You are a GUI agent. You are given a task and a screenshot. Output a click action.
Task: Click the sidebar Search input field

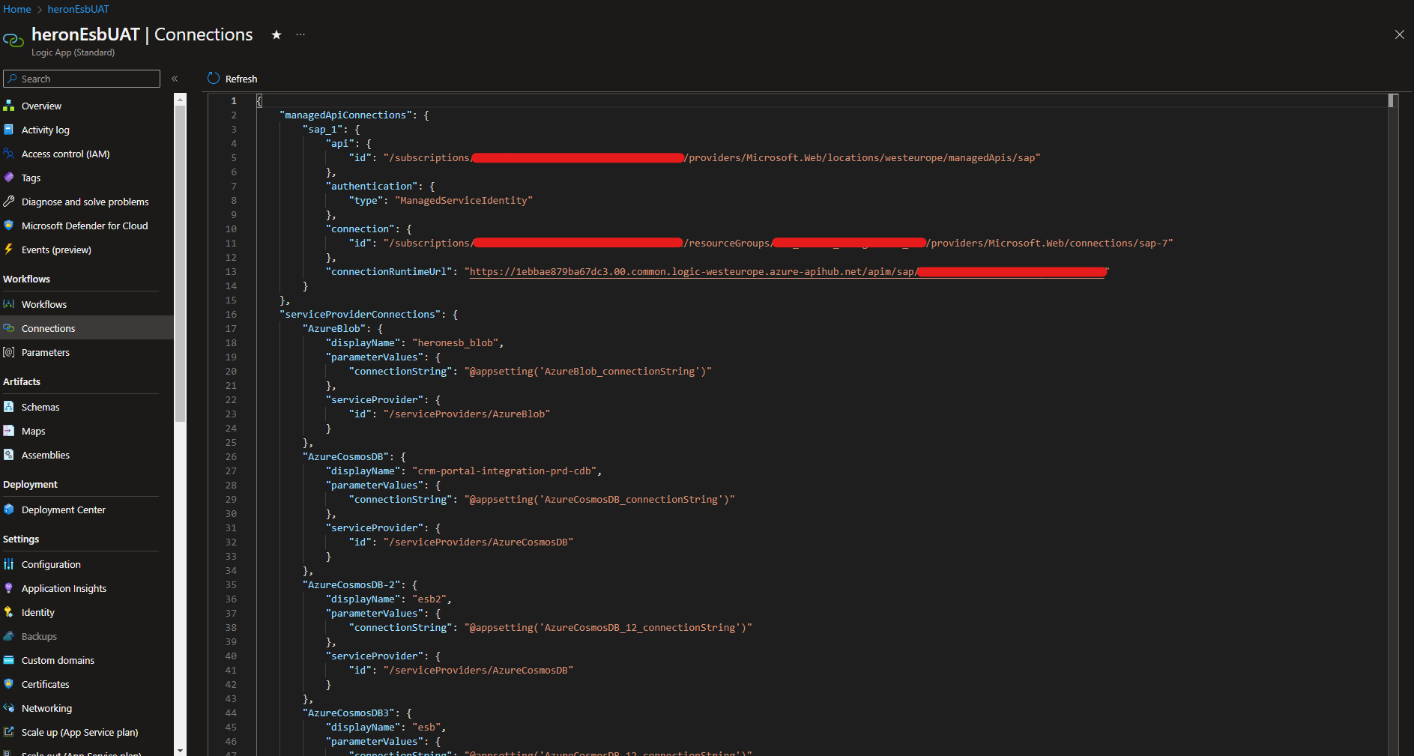tap(82, 79)
